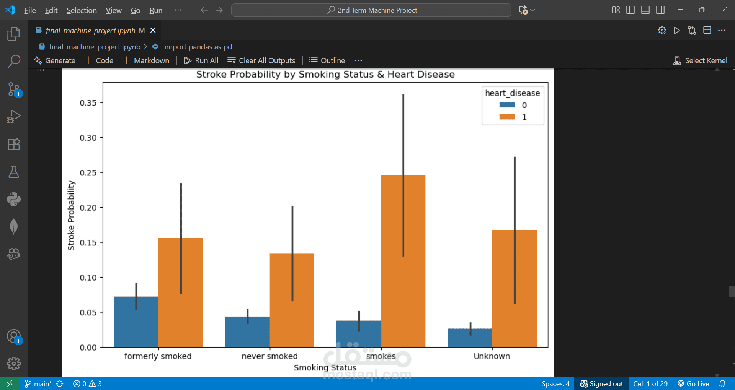735x390 pixels.
Task: Split the editor using the split icon
Action: [x=707, y=30]
